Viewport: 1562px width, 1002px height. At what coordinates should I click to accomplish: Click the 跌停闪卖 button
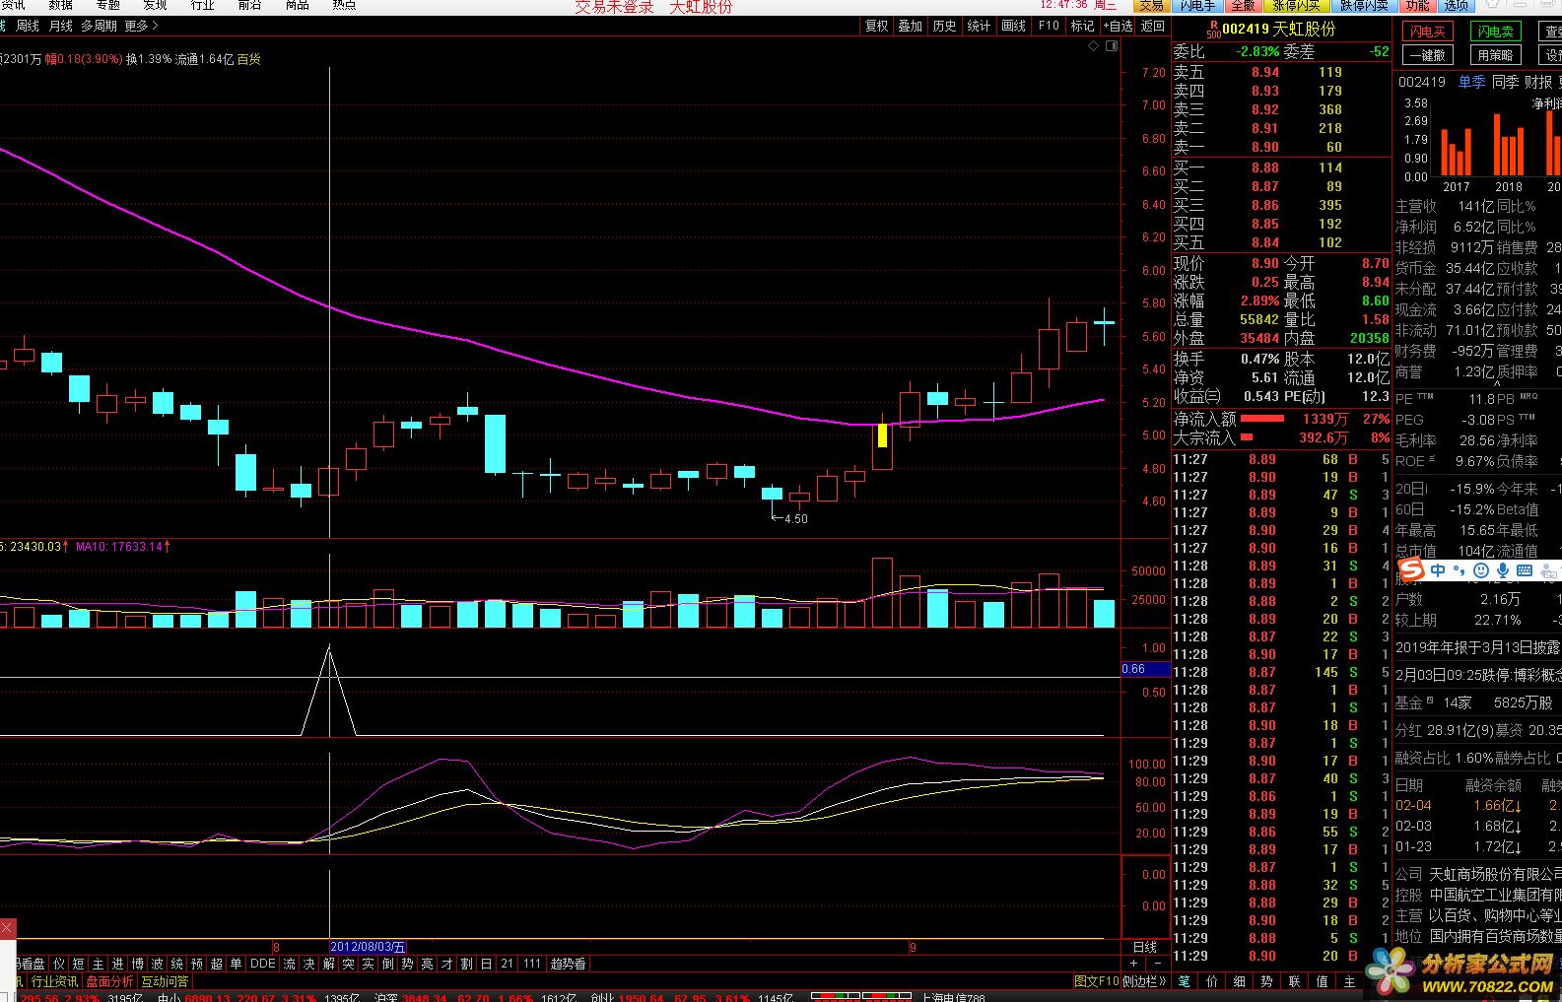[x=1364, y=6]
